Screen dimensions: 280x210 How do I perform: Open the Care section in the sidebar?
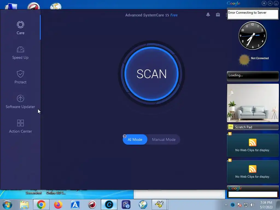pyautogui.click(x=20, y=28)
